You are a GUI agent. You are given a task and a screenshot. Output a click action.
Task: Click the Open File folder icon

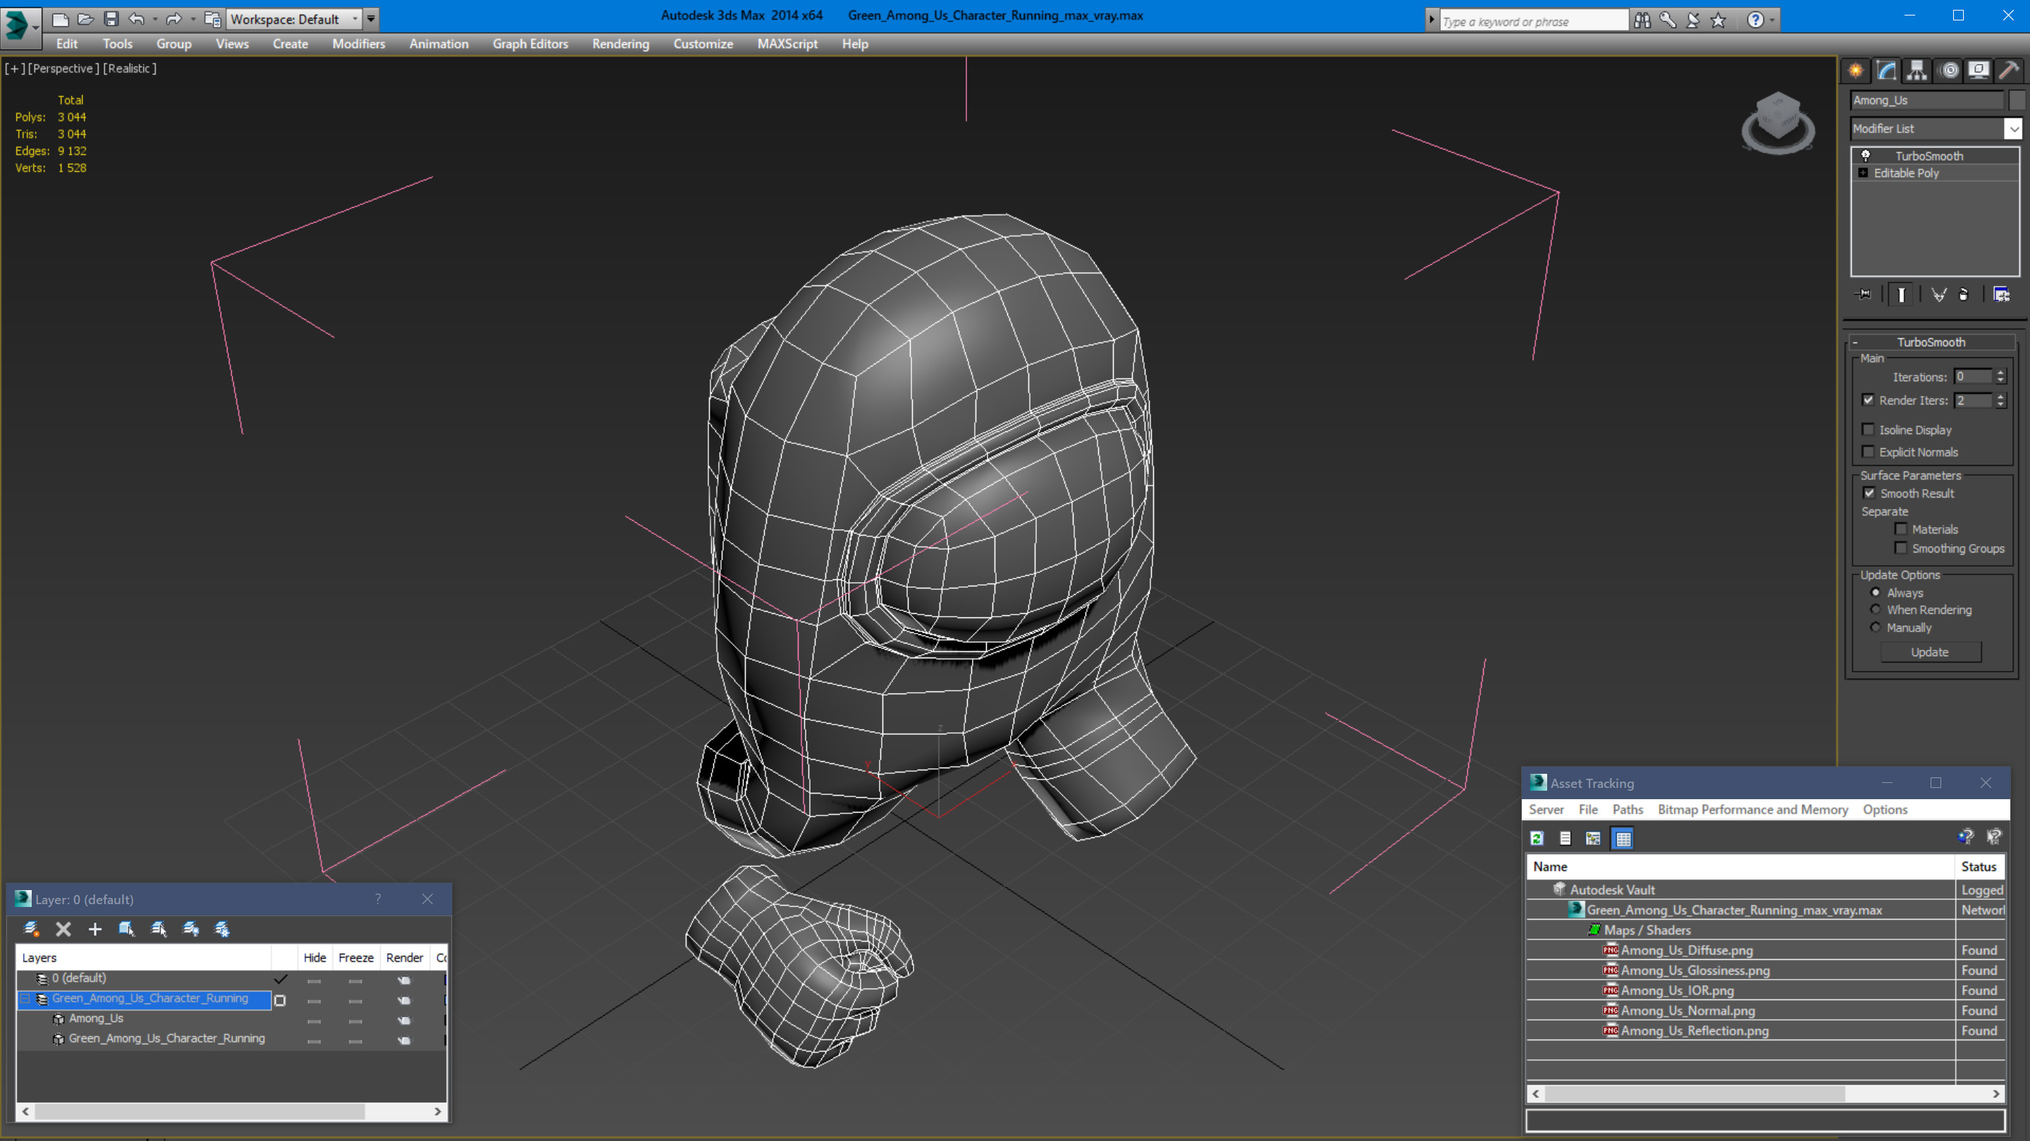click(x=86, y=19)
